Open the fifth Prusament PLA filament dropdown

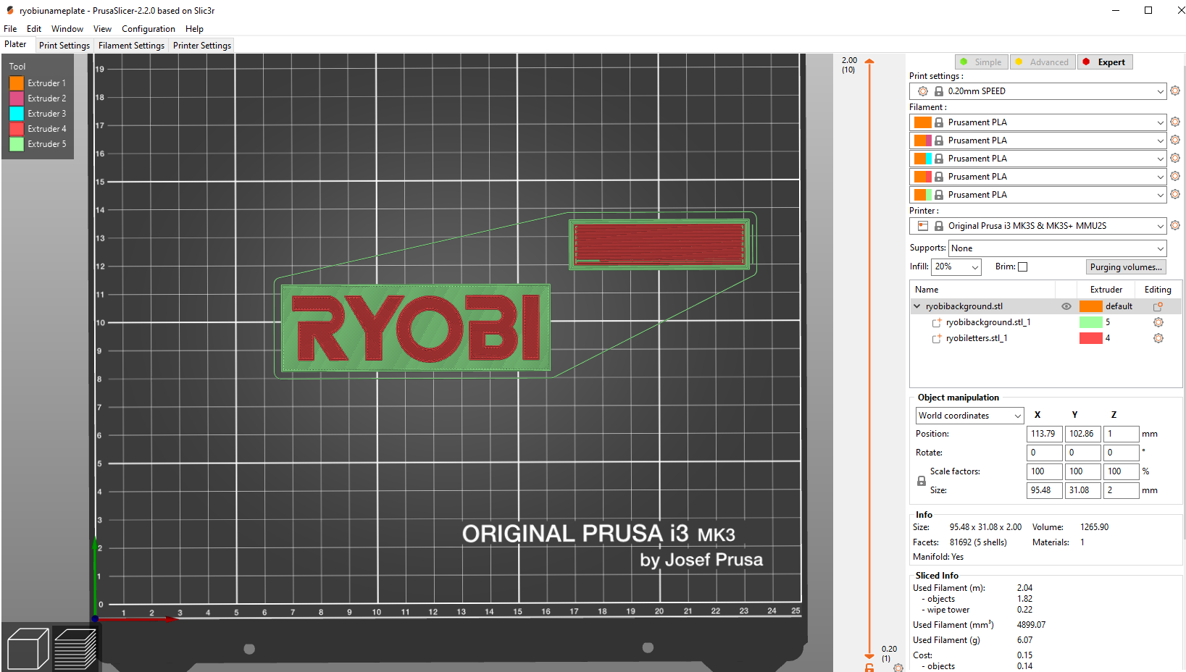pos(1037,195)
